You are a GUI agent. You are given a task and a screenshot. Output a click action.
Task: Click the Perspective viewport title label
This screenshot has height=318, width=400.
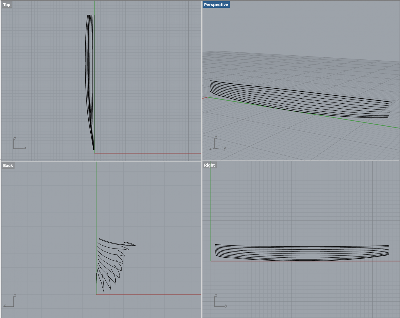[x=216, y=5]
